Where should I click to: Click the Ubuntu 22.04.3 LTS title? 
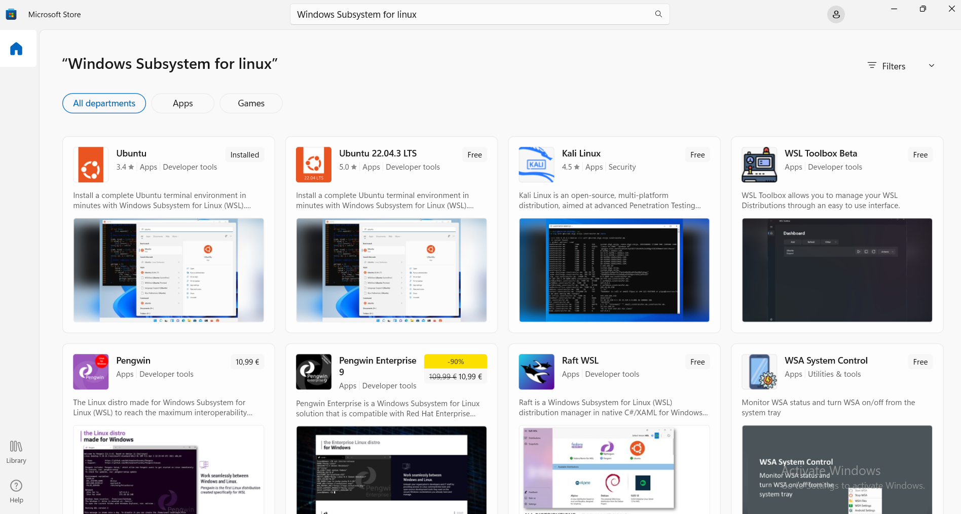pos(378,153)
